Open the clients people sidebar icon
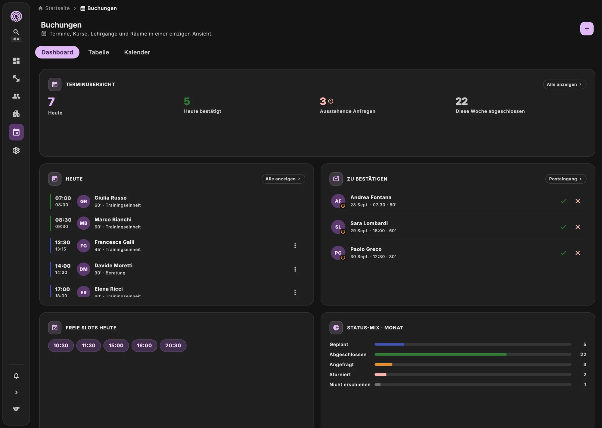 16,96
